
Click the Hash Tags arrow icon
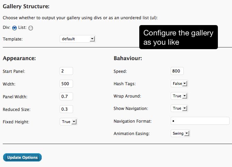tap(185, 83)
